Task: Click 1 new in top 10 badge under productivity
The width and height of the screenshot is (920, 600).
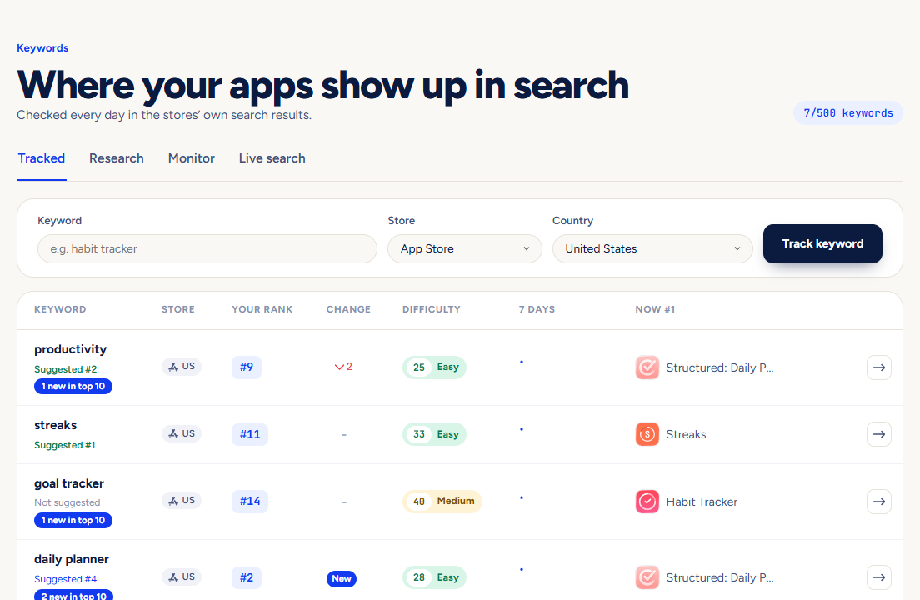Action: point(73,387)
